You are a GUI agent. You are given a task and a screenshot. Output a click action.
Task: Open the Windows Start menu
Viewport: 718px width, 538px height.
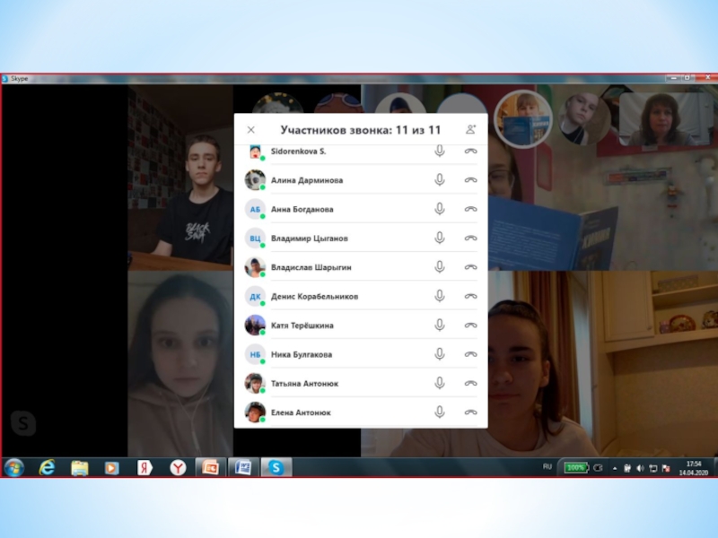point(14,467)
